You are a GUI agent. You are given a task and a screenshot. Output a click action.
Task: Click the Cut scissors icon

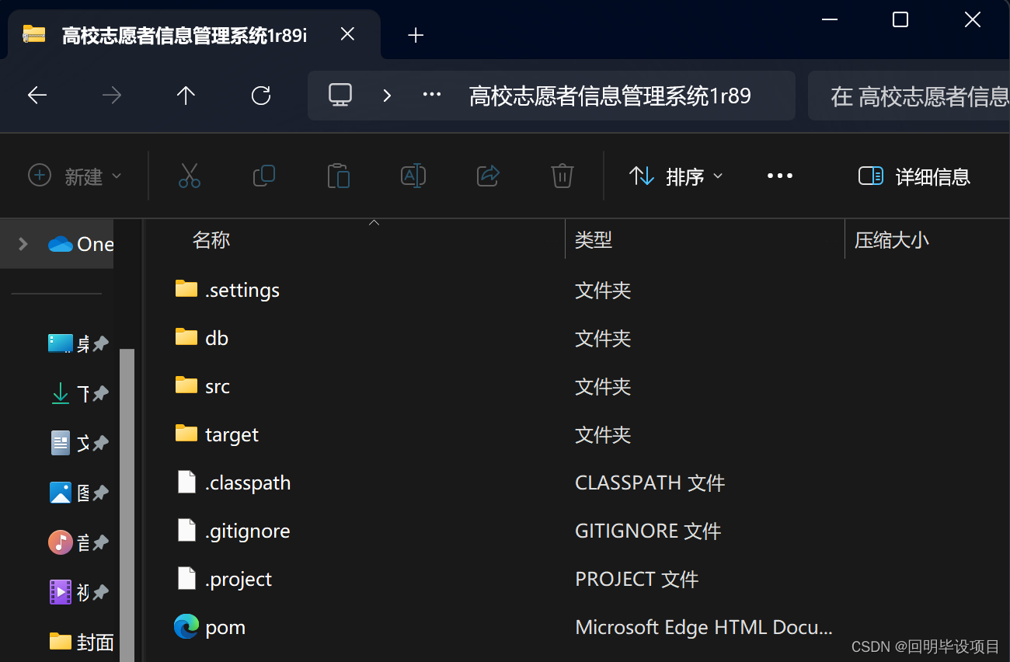coord(190,176)
